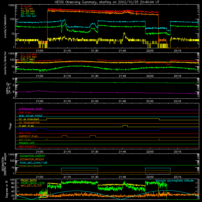Click the SAA_FLAG label
The image size is (202, 202).
point(25,133)
